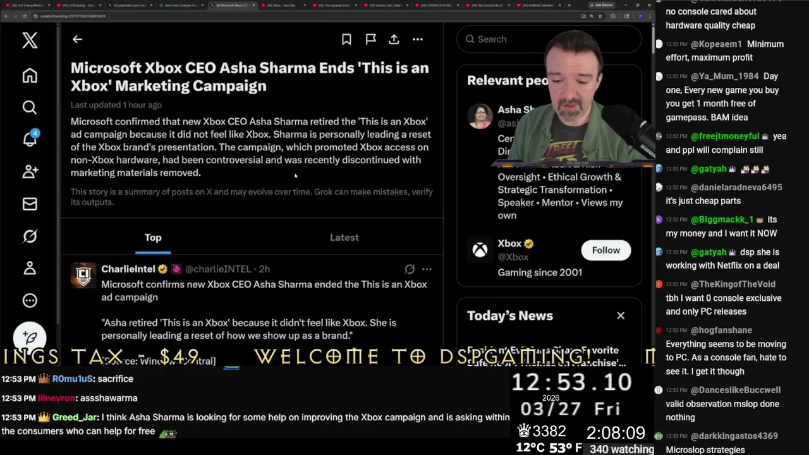Image resolution: width=809 pixels, height=455 pixels.
Task: Click the X logo in the sidebar
Action: pos(30,41)
